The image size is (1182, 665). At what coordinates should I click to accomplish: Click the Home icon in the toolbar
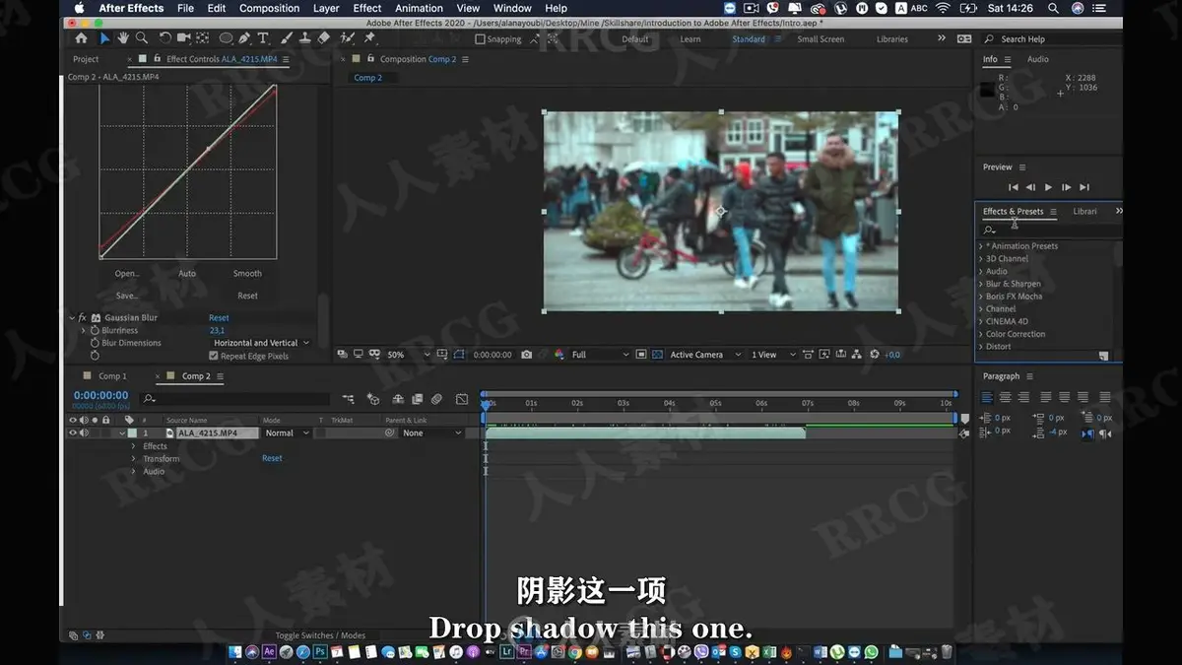(81, 38)
